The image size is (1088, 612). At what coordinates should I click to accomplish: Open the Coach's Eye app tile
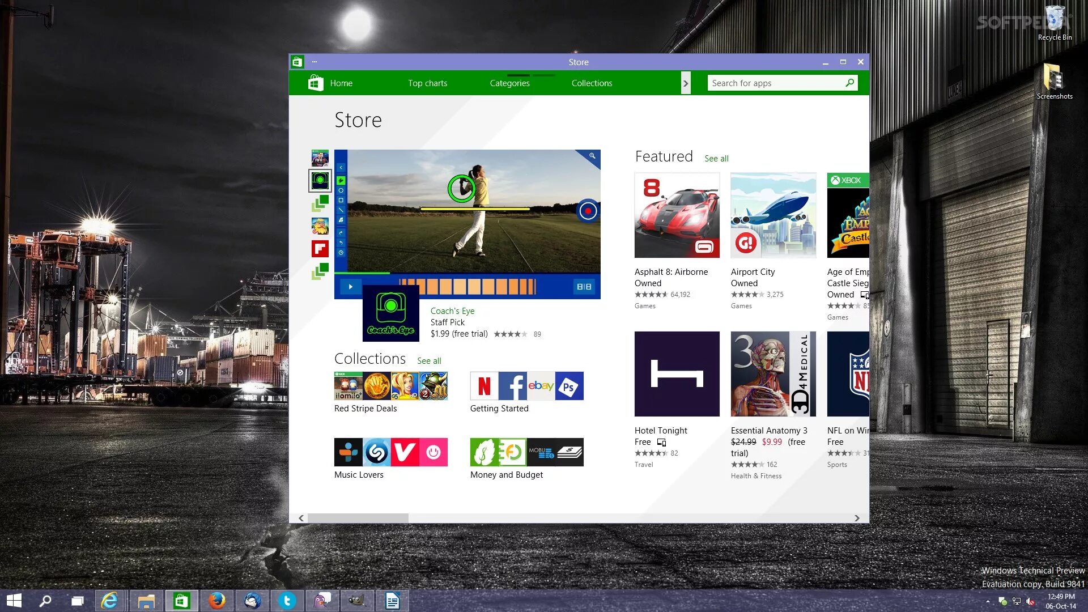click(x=390, y=313)
